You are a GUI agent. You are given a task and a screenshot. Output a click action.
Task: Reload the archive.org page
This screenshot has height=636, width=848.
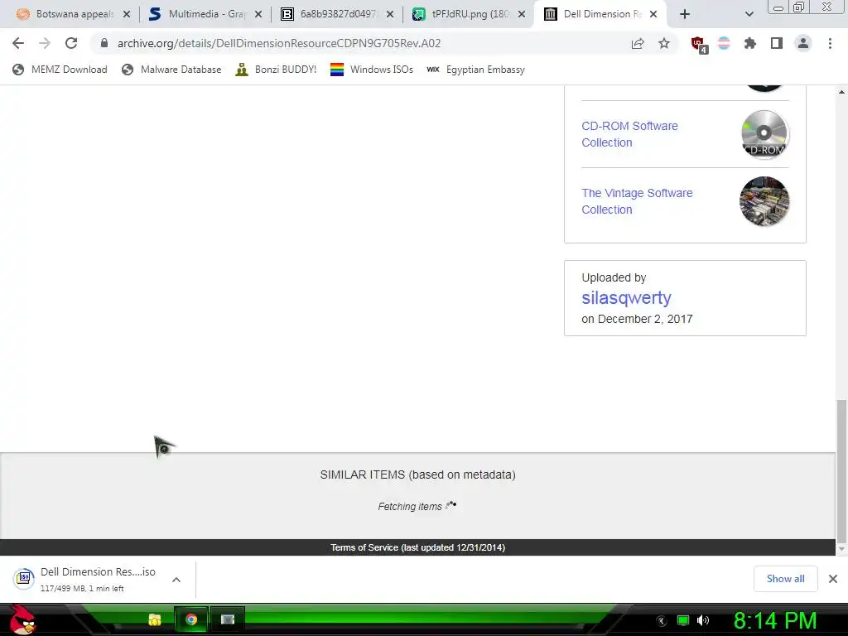[x=71, y=43]
